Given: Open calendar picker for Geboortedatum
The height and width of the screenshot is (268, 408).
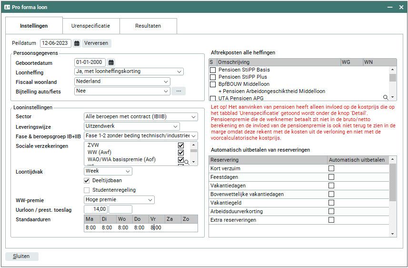Looking at the screenshot, I should click(111, 62).
